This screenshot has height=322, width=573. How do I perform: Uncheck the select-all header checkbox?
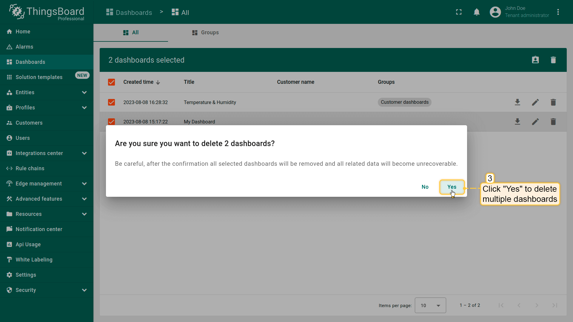point(111,82)
